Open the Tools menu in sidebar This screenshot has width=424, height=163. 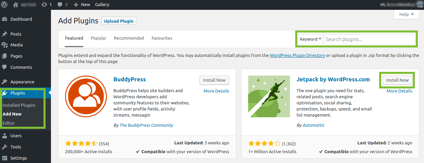[16, 147]
